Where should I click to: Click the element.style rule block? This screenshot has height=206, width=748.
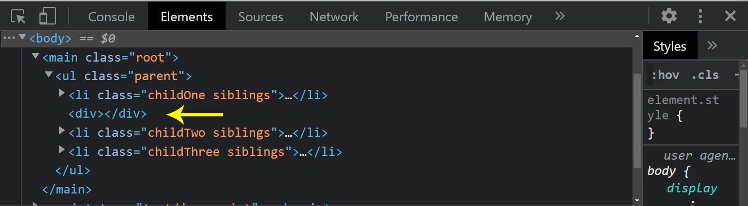[691, 117]
